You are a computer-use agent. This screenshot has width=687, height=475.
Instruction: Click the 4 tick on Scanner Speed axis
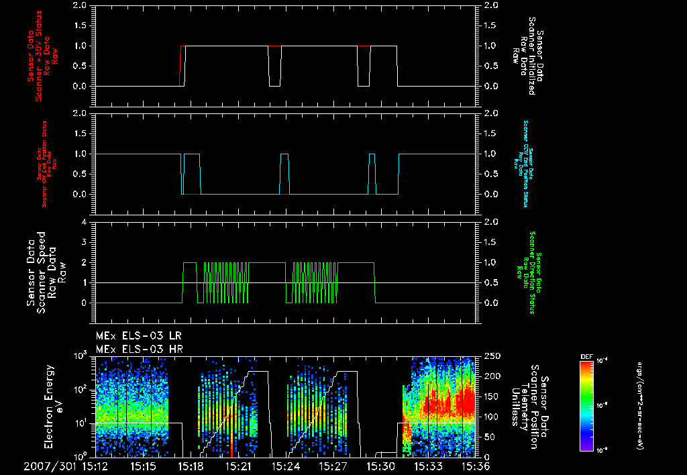84,222
